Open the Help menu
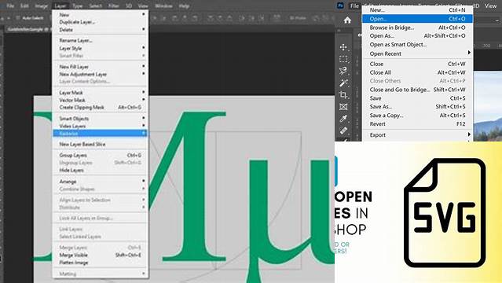502x283 pixels. [184, 6]
